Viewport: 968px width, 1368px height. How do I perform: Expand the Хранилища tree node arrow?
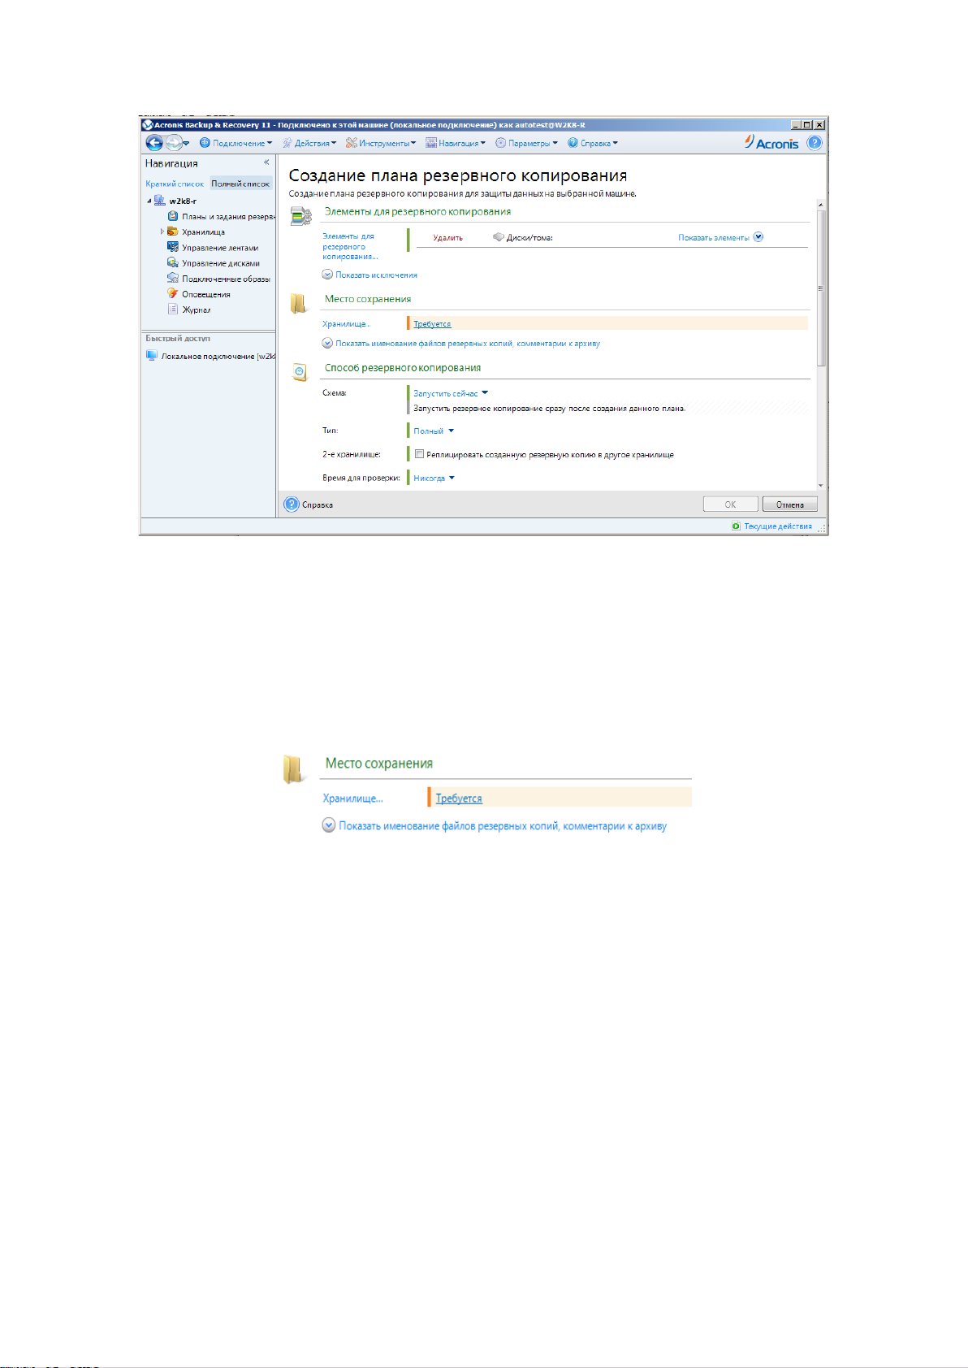point(162,232)
